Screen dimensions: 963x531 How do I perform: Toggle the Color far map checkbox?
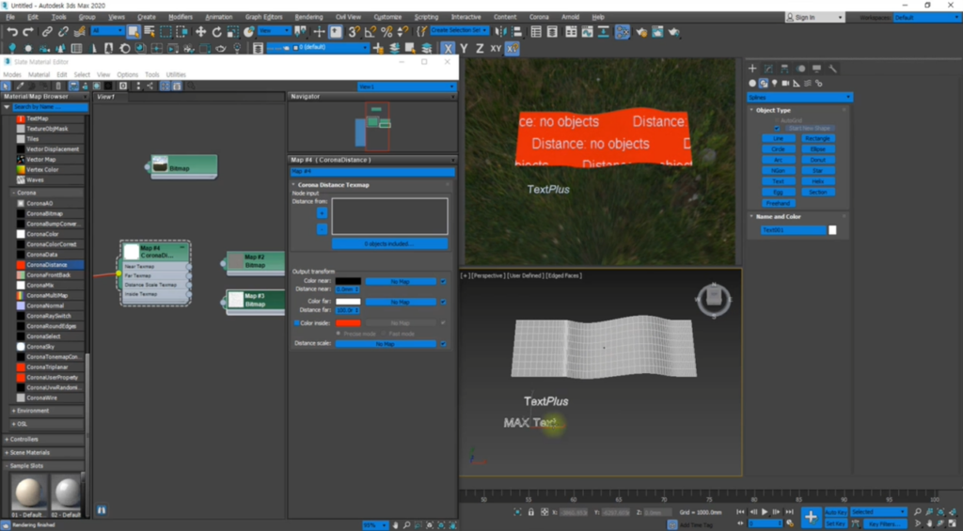[443, 302]
